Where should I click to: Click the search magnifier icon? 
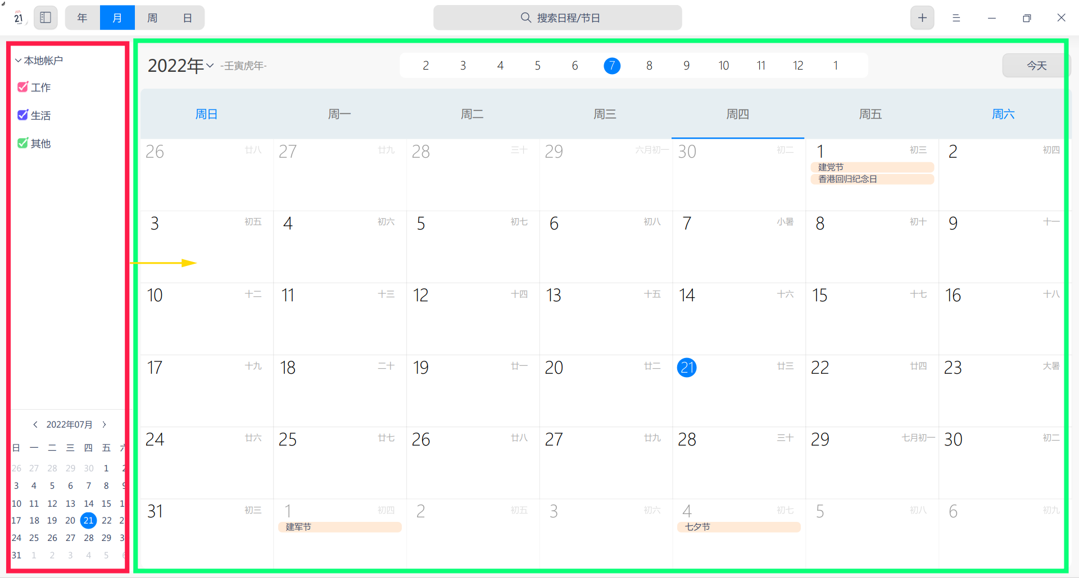click(526, 17)
